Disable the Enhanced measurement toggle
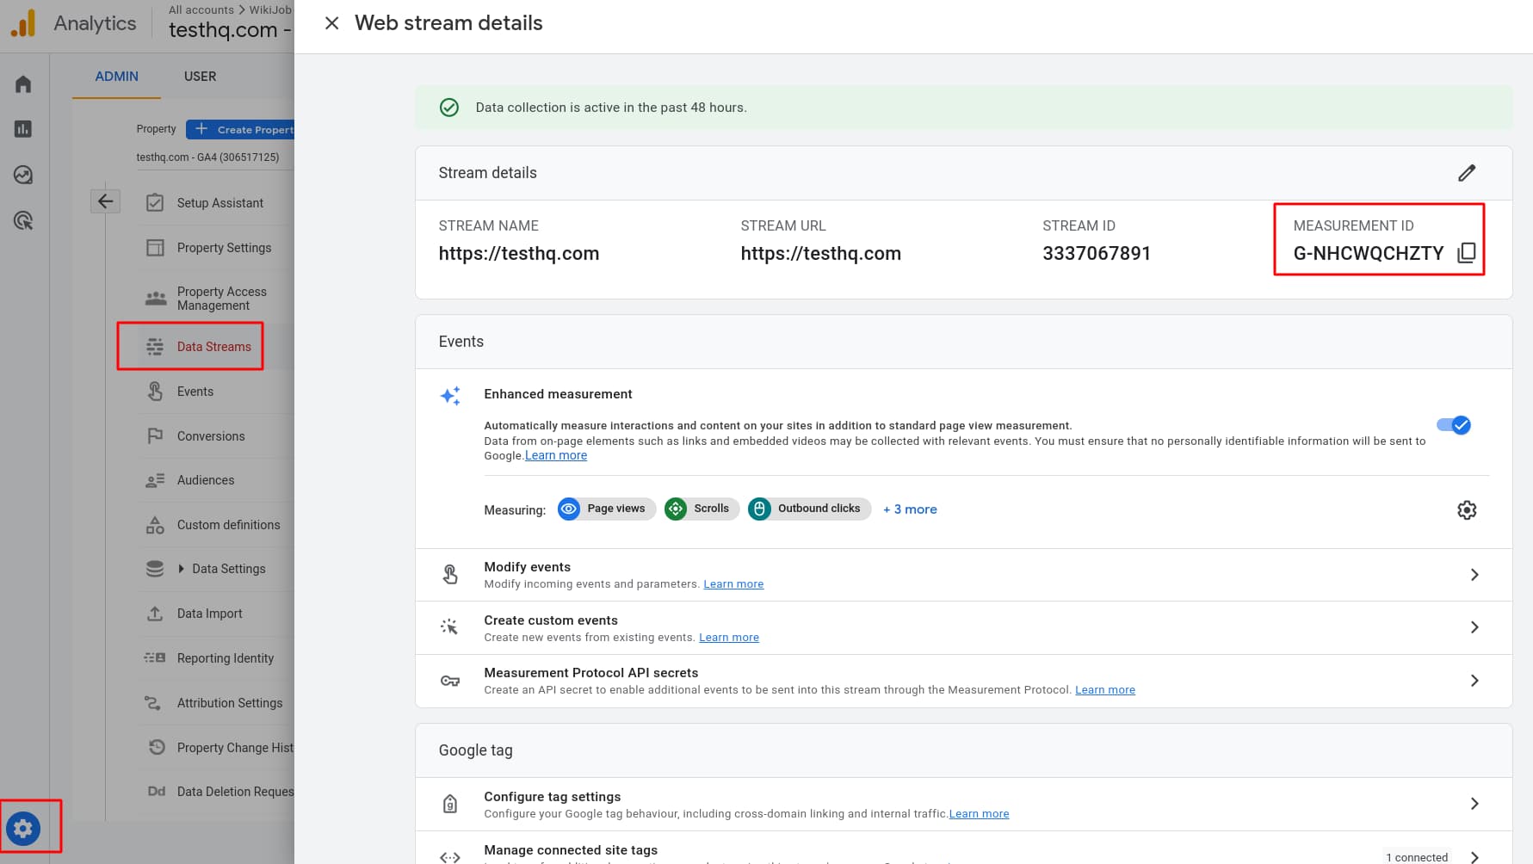 pos(1454,424)
